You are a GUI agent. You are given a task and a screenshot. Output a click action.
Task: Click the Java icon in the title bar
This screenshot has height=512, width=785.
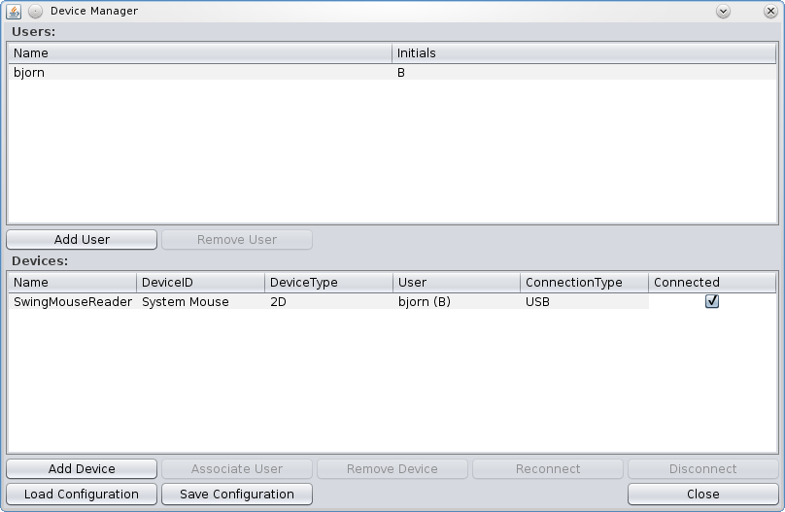point(14,12)
